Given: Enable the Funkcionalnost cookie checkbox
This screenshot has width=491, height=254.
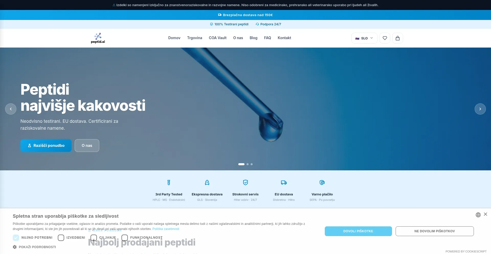Looking at the screenshot, I should tap(125, 238).
